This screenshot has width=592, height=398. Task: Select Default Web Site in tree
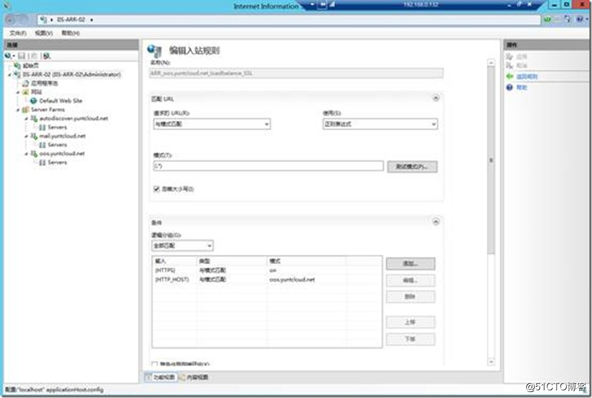pos(61,101)
